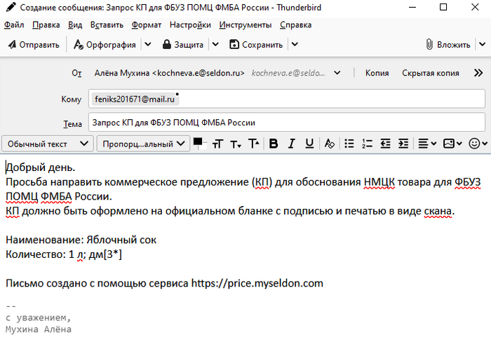
Task: Insert a numbered list
Action: (x=366, y=144)
